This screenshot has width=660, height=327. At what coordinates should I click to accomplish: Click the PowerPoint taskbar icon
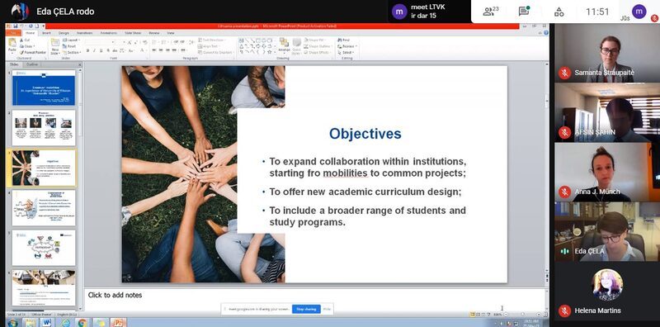[x=118, y=323]
